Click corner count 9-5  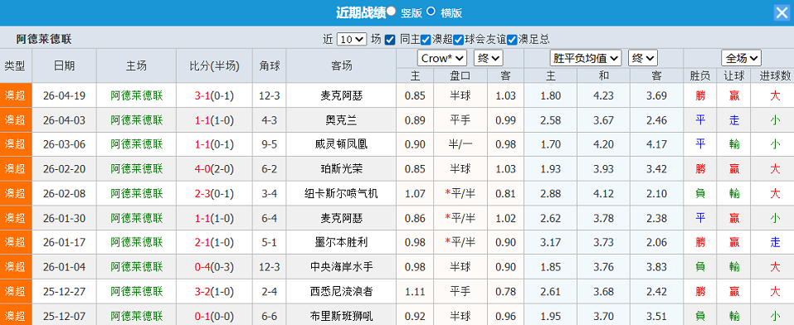pyautogui.click(x=270, y=144)
